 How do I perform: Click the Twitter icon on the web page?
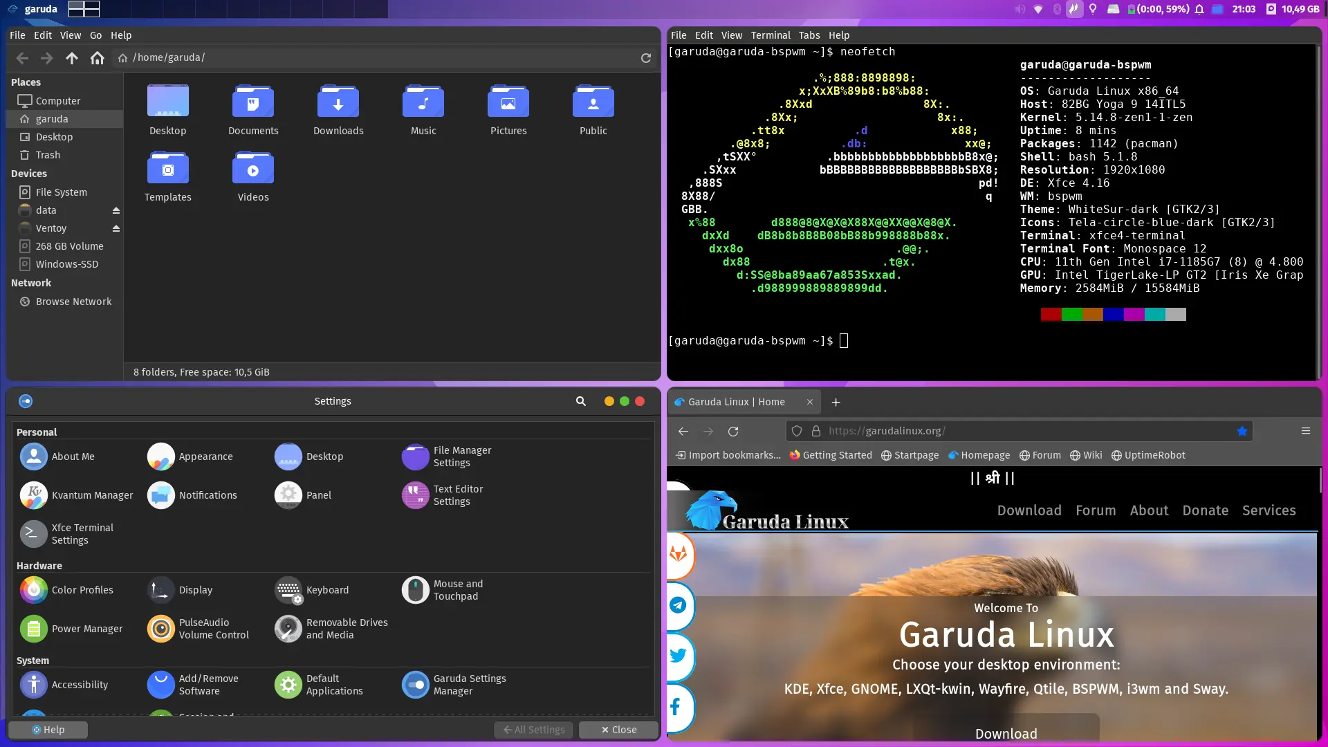[x=679, y=656]
